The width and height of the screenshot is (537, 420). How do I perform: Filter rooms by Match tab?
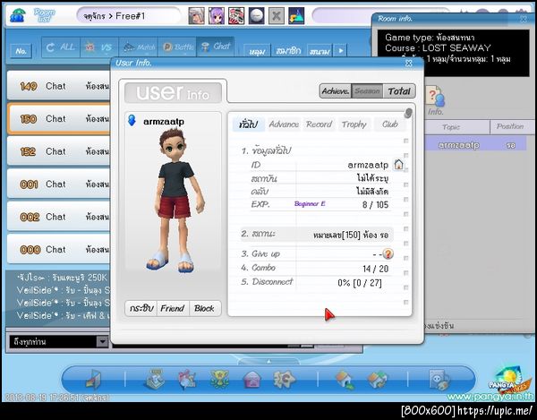pyautogui.click(x=138, y=47)
